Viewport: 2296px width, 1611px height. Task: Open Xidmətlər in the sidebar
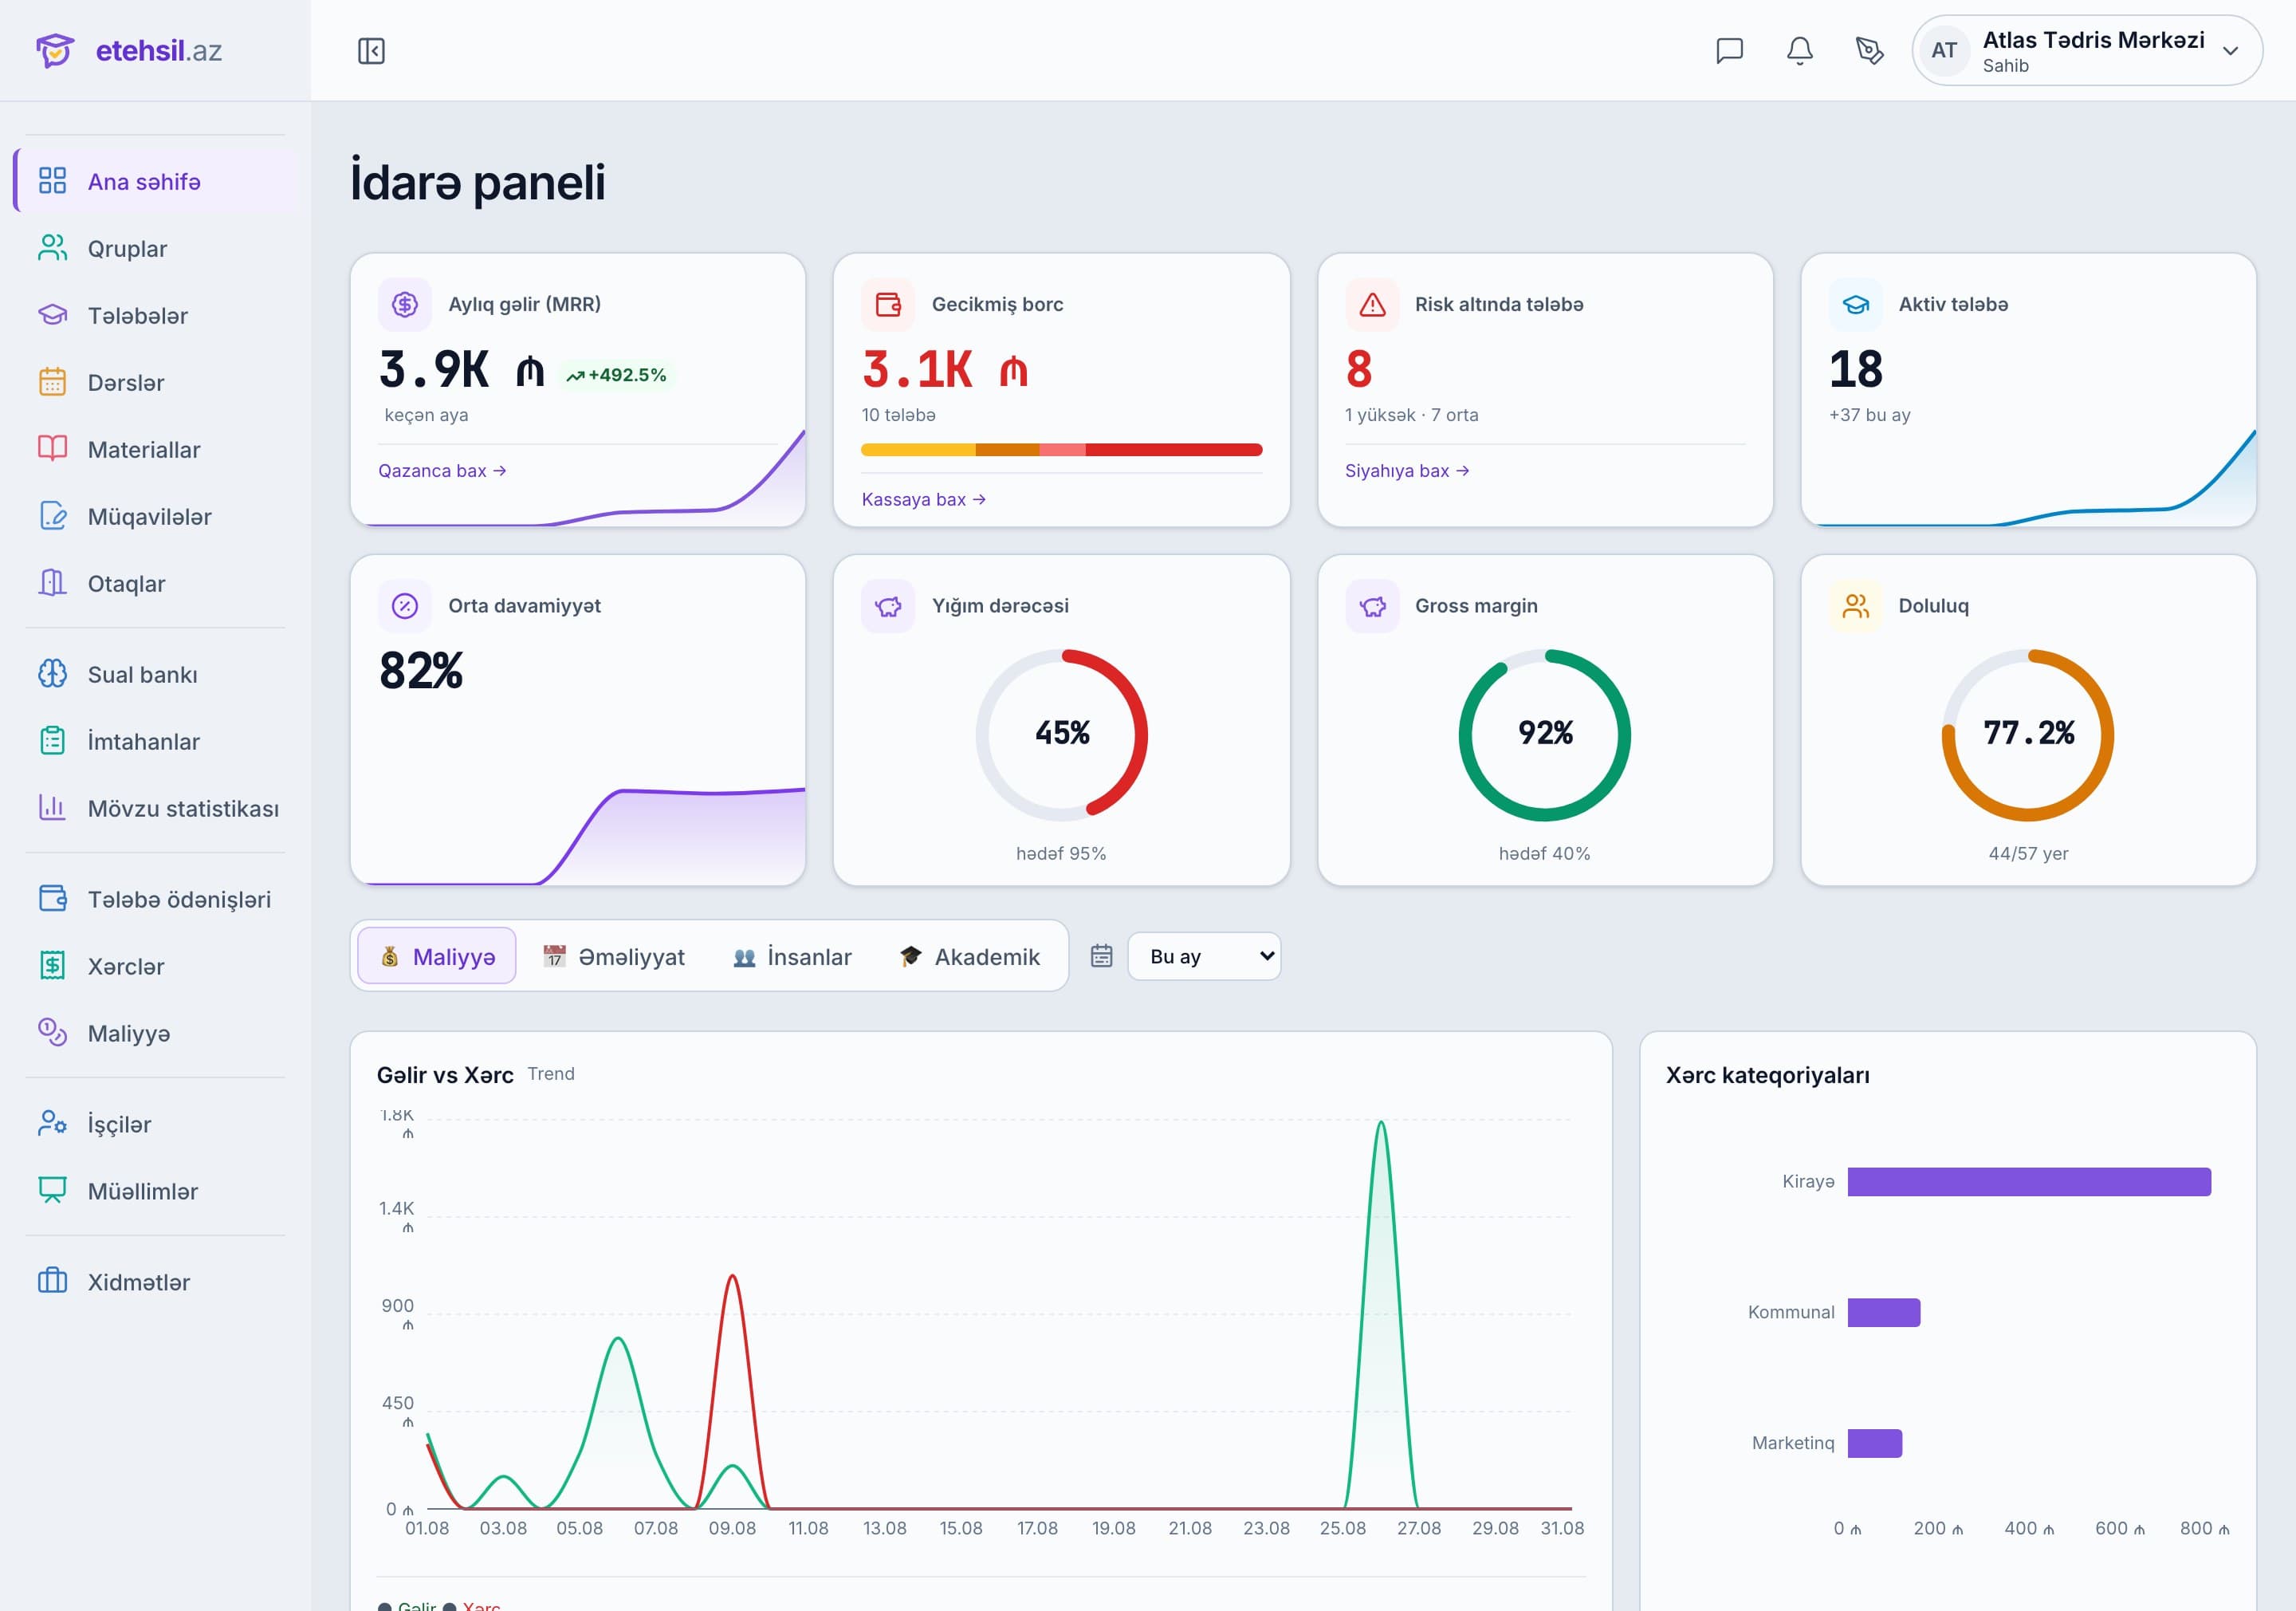click(156, 1282)
